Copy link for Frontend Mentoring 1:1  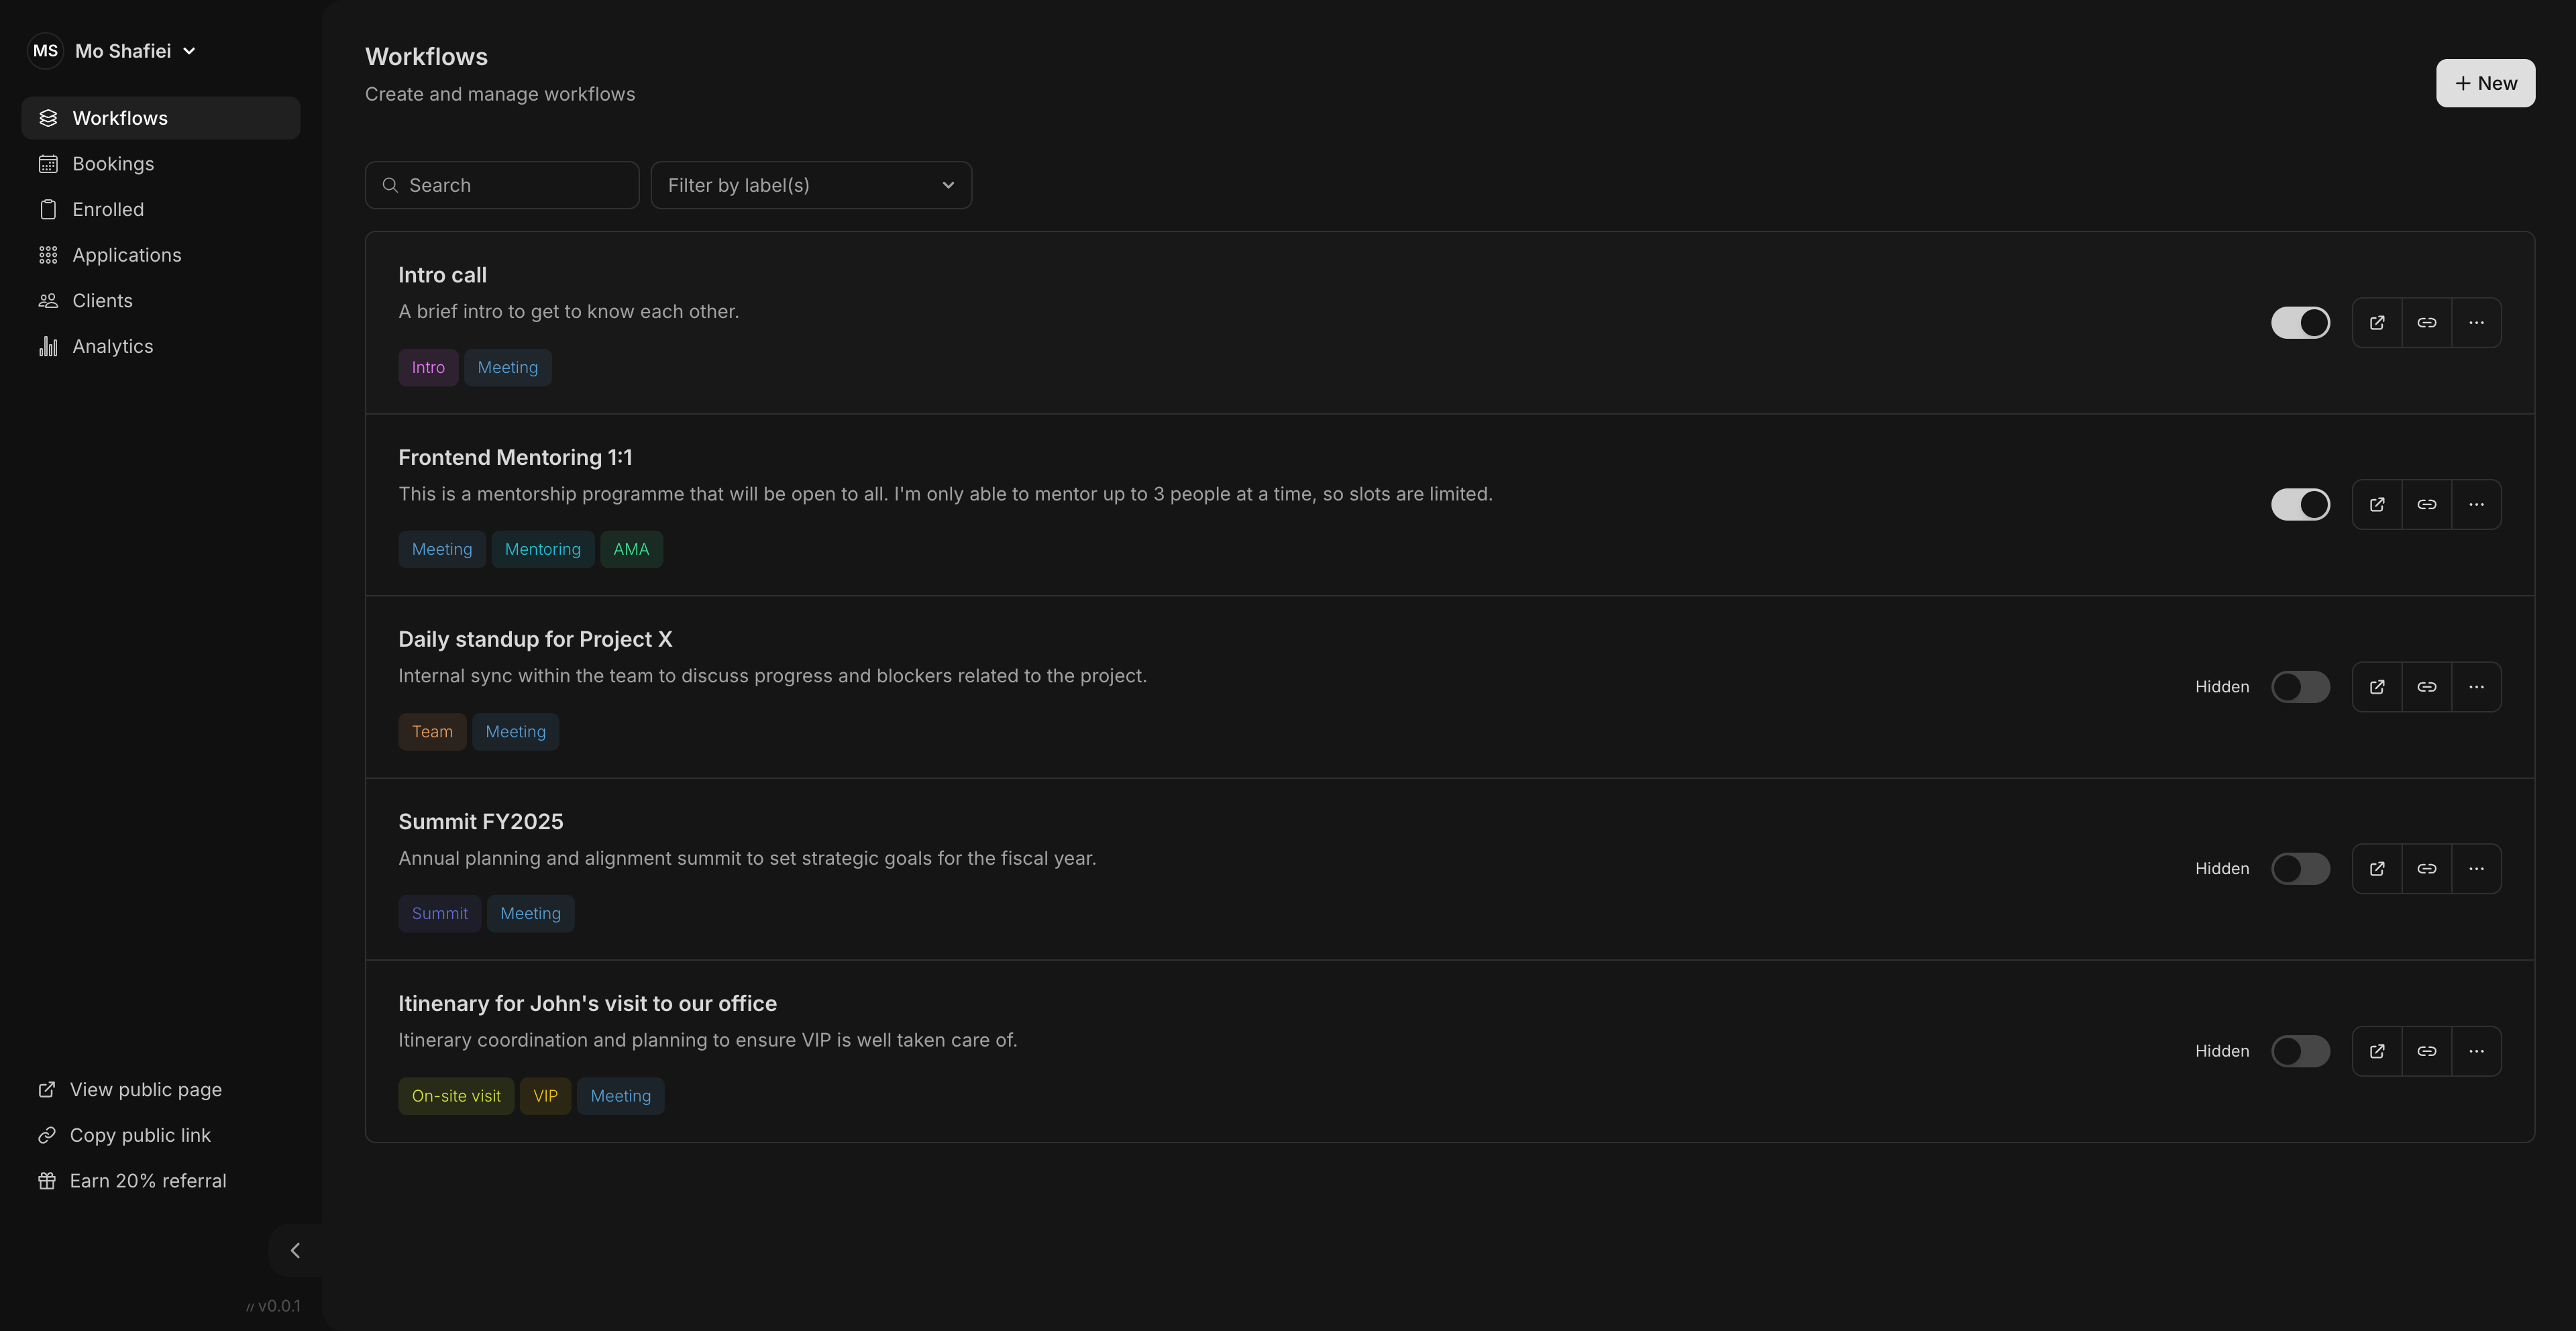tap(2427, 505)
